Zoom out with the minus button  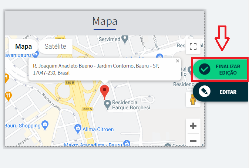[193, 141]
